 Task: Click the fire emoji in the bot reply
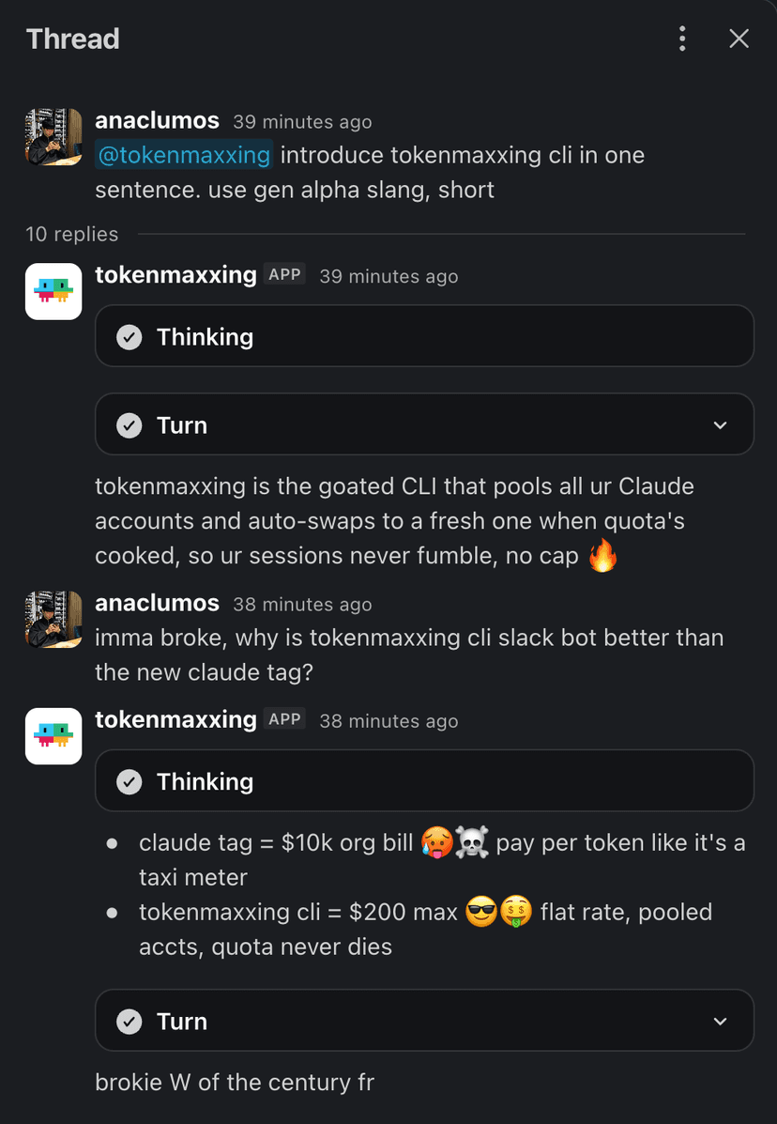603,556
